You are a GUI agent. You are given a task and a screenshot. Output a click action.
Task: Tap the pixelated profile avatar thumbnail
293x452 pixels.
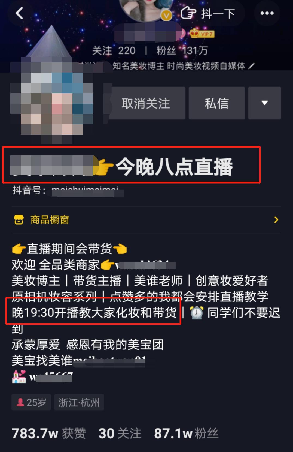(x=52, y=100)
